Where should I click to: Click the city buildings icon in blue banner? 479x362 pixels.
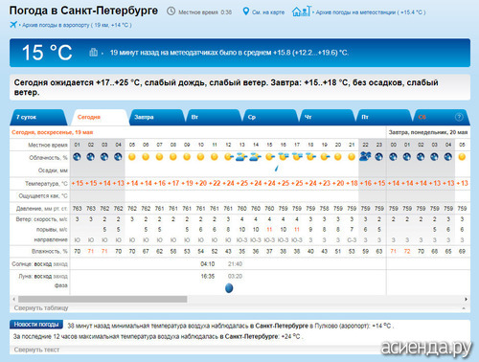pyautogui.click(x=93, y=52)
